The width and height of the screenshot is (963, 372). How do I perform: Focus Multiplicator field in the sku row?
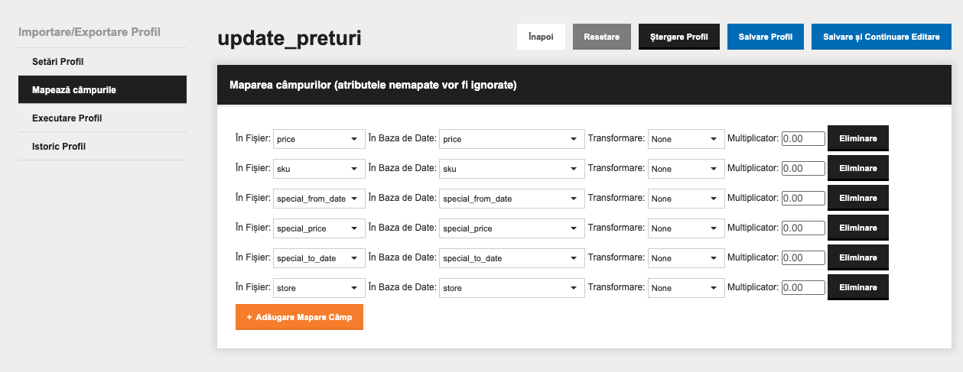[x=803, y=169]
